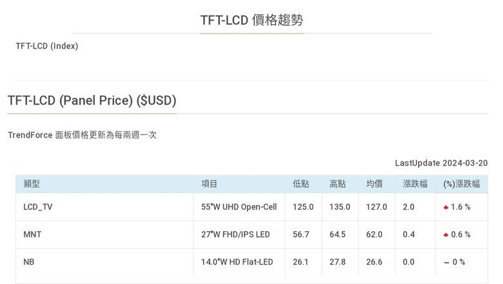The image size is (503, 284).
Task: Click the red up arrow in MNT row
Action: (x=446, y=235)
